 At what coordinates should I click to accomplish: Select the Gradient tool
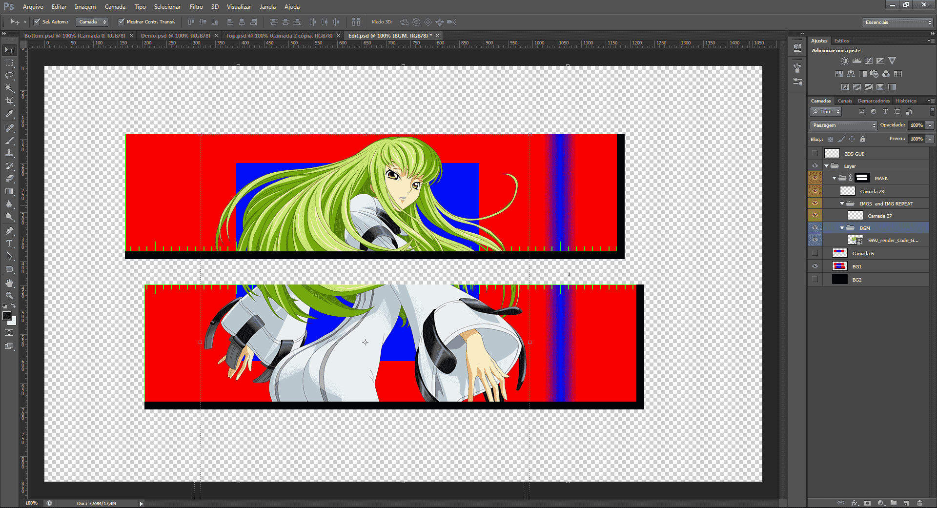9,191
